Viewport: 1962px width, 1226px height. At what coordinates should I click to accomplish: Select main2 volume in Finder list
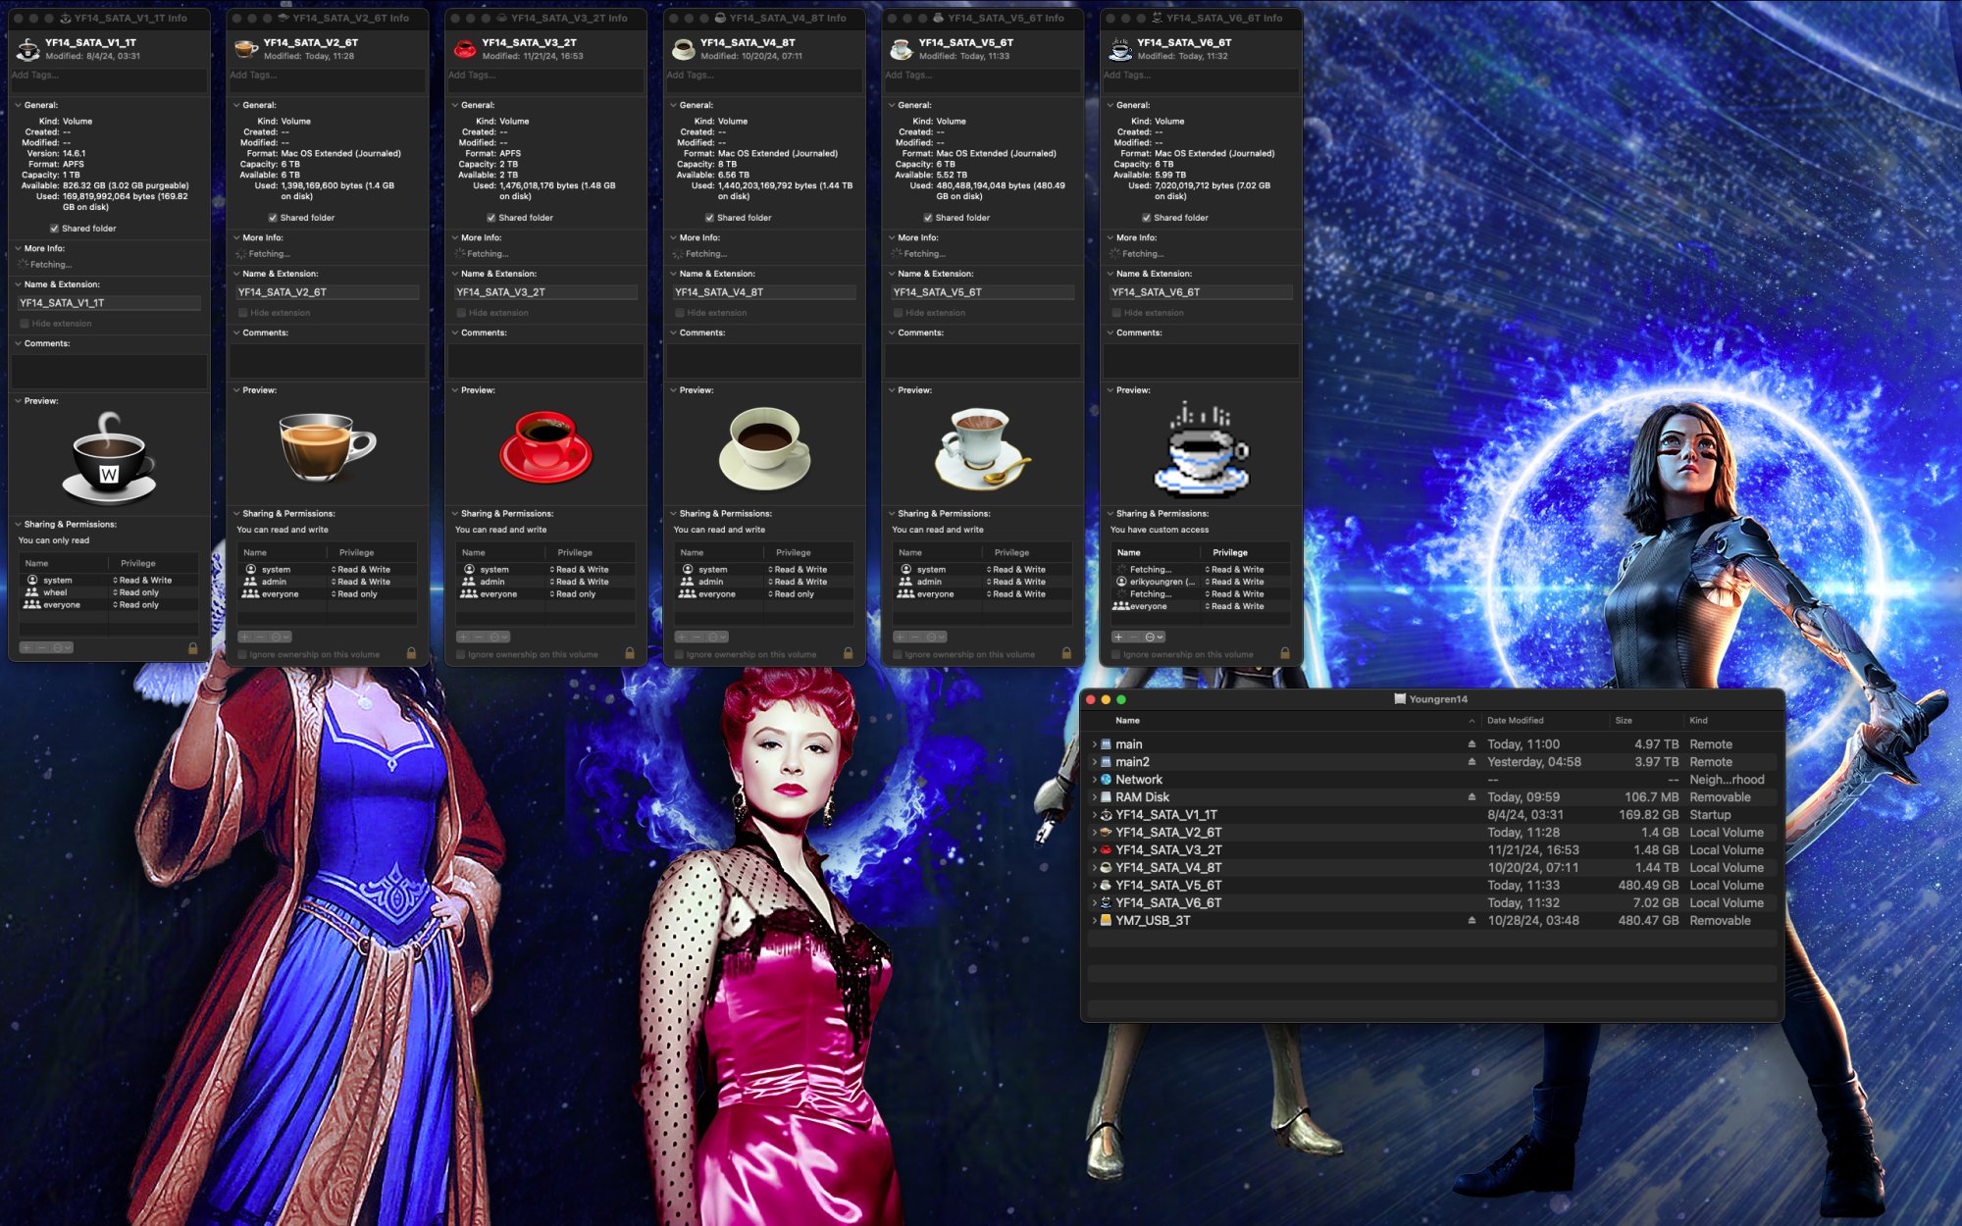[x=1132, y=762]
